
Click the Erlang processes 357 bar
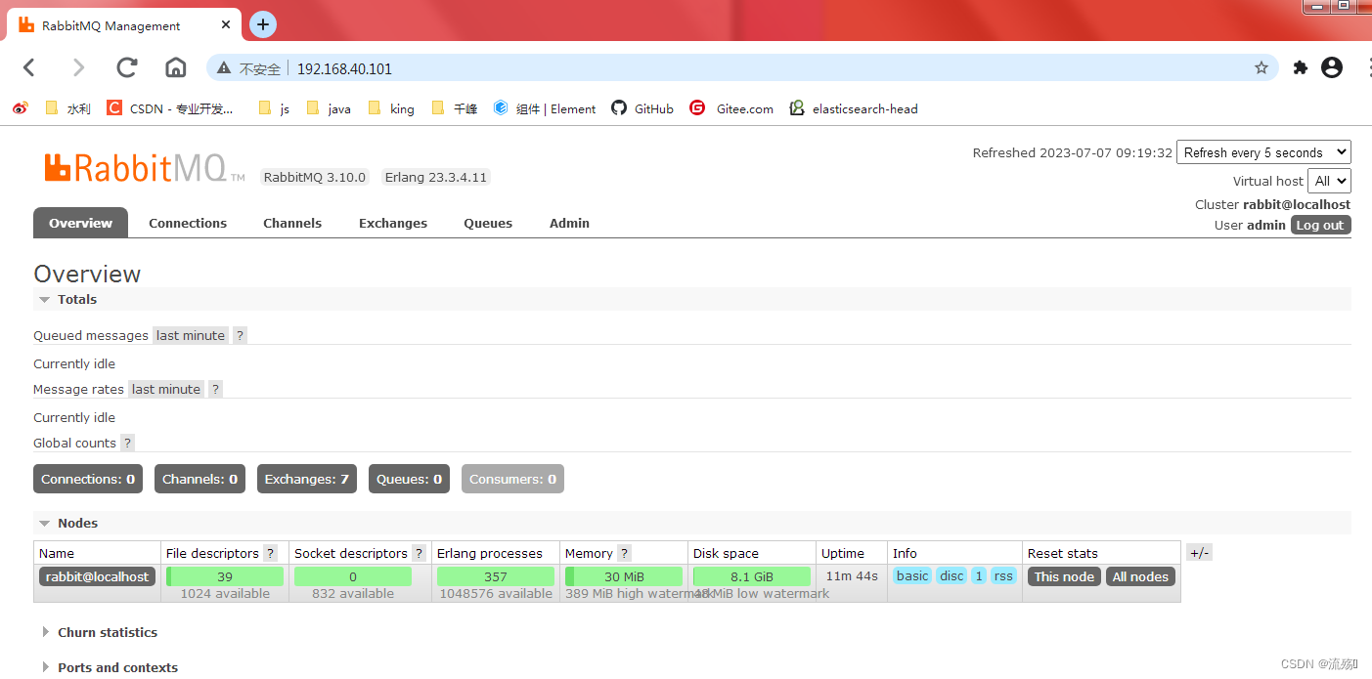pyautogui.click(x=496, y=576)
